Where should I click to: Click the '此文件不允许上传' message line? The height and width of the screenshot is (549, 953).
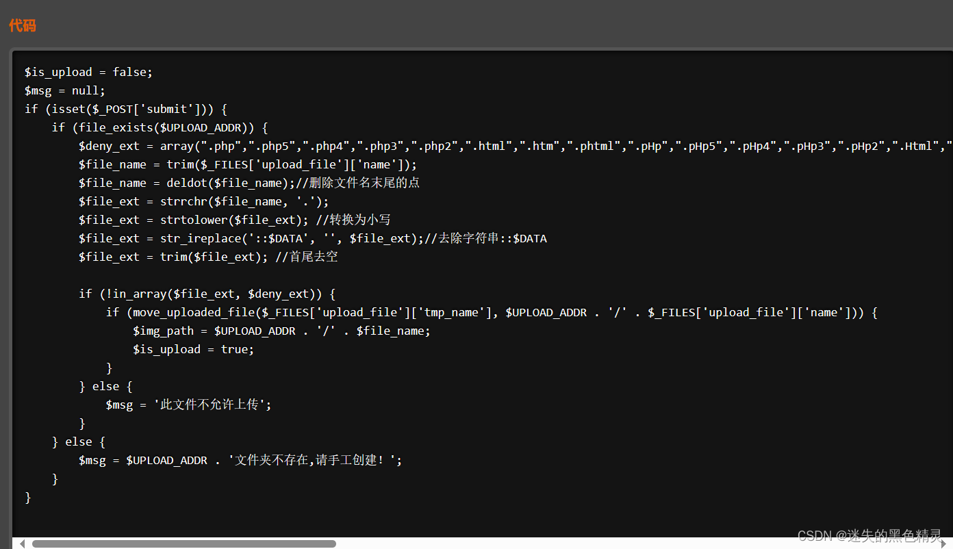tap(189, 405)
